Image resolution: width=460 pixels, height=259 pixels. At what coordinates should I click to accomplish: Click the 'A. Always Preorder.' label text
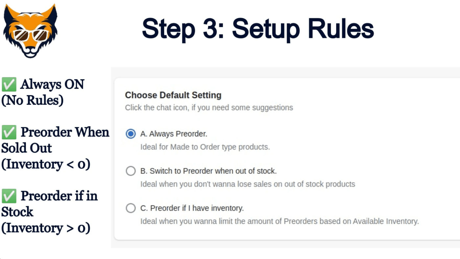coord(174,134)
